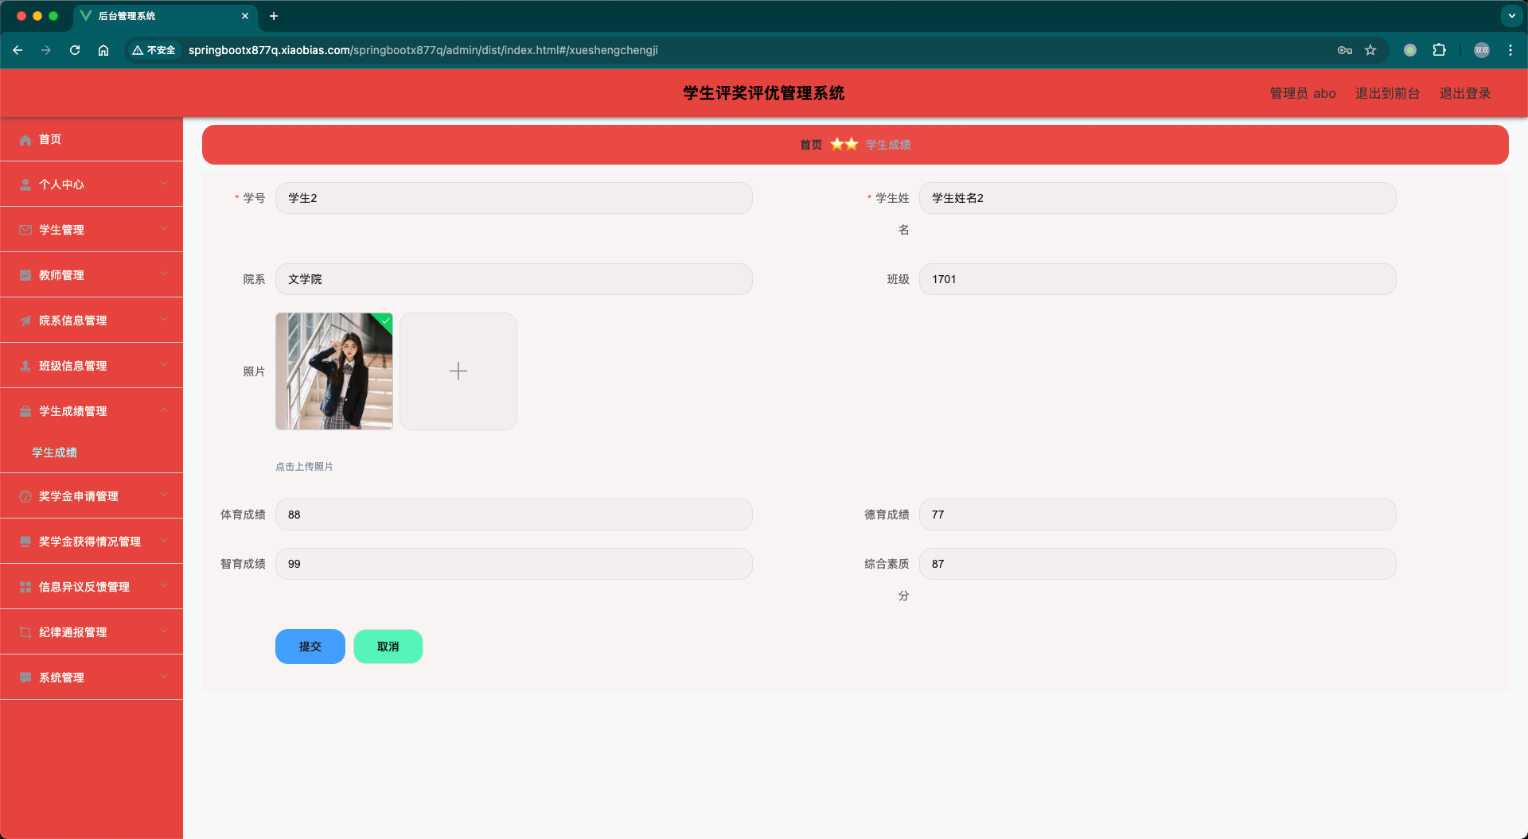Click the circular icon next to 奖学金申请管理
The height and width of the screenshot is (839, 1528).
25,496
